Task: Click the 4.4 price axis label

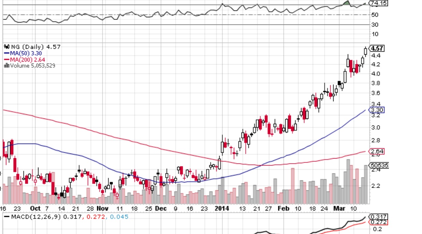Action: (376, 56)
